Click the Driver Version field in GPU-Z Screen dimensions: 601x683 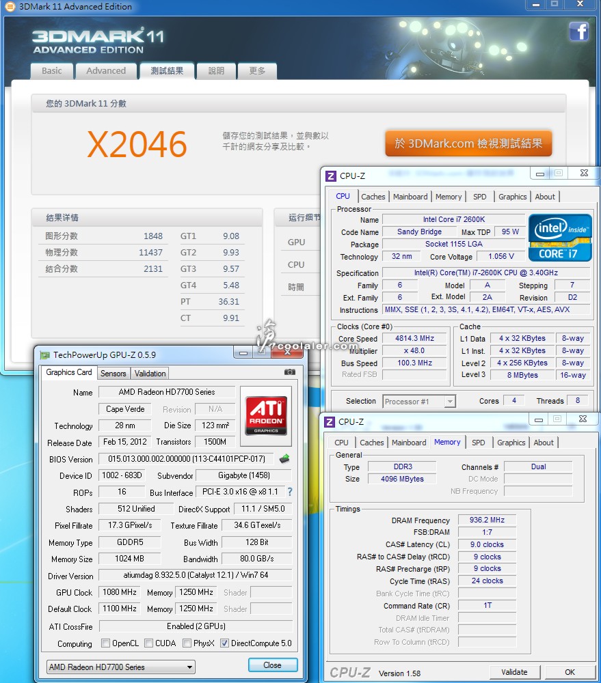tap(196, 575)
